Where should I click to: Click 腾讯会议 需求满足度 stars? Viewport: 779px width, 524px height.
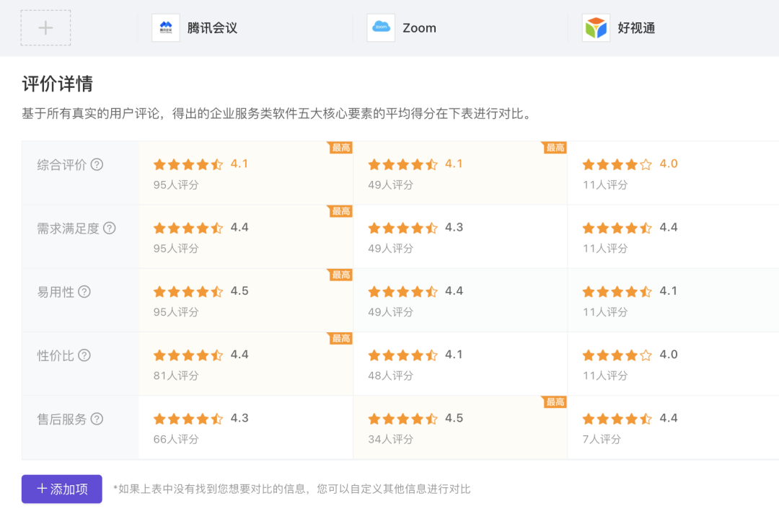click(x=188, y=228)
